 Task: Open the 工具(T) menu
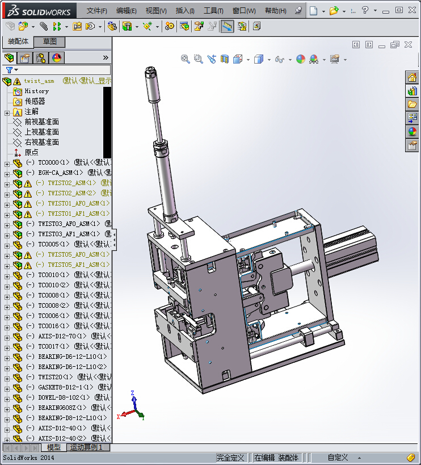(x=213, y=11)
